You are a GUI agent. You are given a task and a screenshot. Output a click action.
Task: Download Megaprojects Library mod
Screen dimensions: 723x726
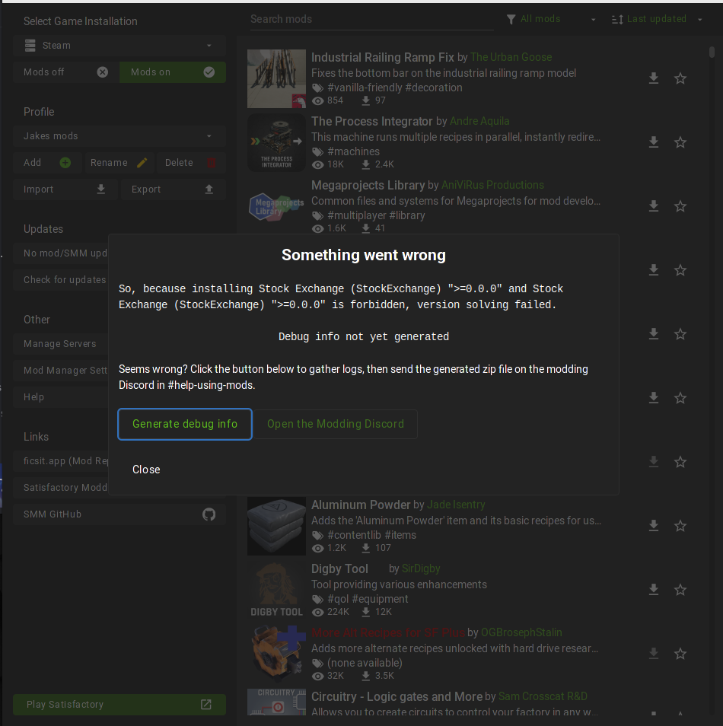(654, 206)
